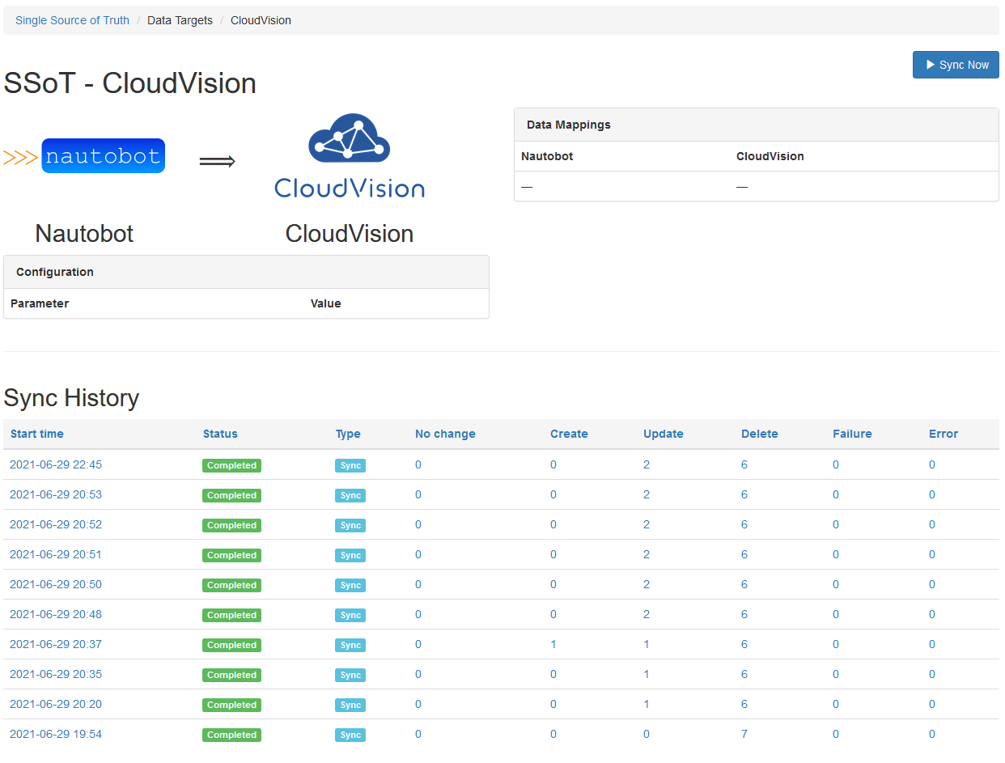The image size is (1005, 763).
Task: Click CloudVision breadcrumb text
Action: pos(261,20)
